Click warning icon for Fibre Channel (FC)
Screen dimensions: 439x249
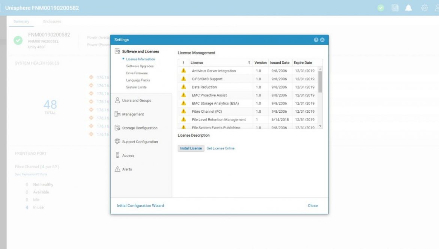tap(183, 111)
